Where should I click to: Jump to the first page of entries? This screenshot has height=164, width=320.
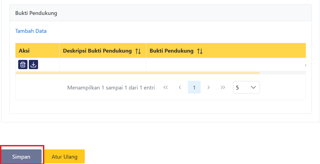click(x=166, y=87)
